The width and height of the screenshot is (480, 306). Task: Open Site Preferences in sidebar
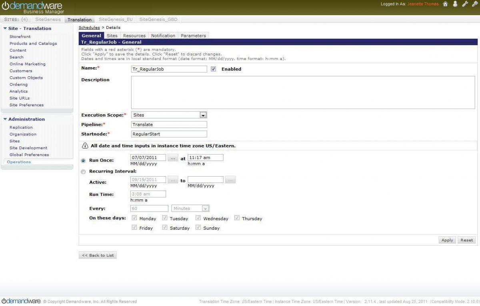tap(26, 105)
